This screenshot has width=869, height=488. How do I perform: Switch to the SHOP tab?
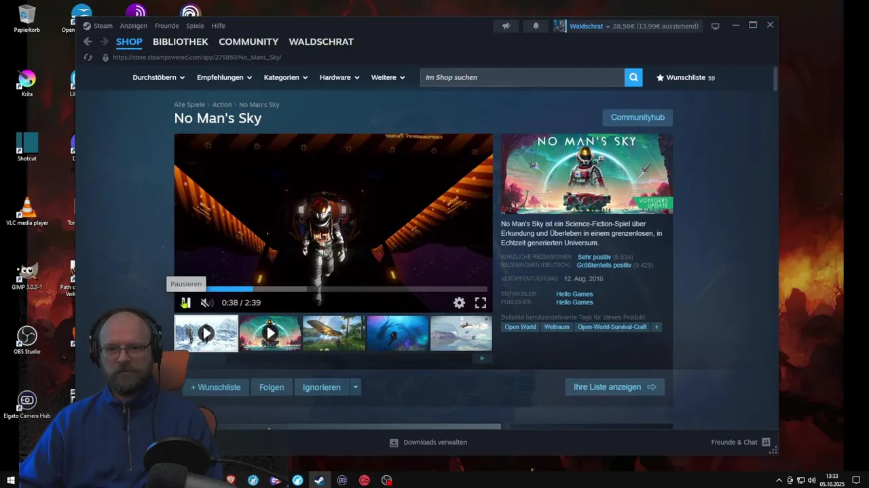(x=129, y=41)
